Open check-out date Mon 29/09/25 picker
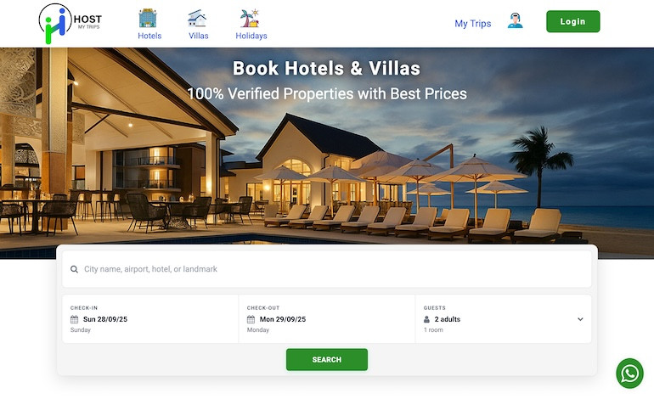 [327, 319]
